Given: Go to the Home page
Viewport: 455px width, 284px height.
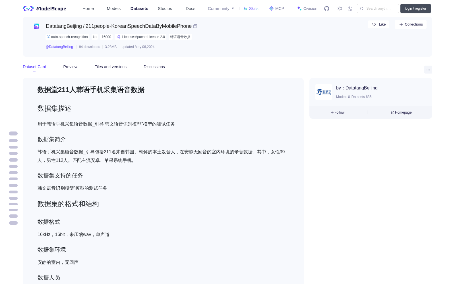Looking at the screenshot, I should pyautogui.click(x=88, y=9).
